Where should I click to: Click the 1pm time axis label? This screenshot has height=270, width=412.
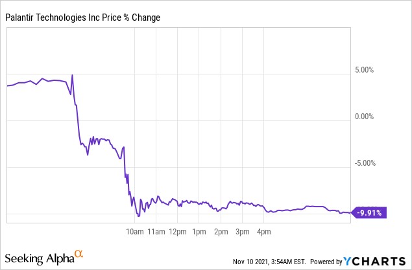click(x=199, y=232)
